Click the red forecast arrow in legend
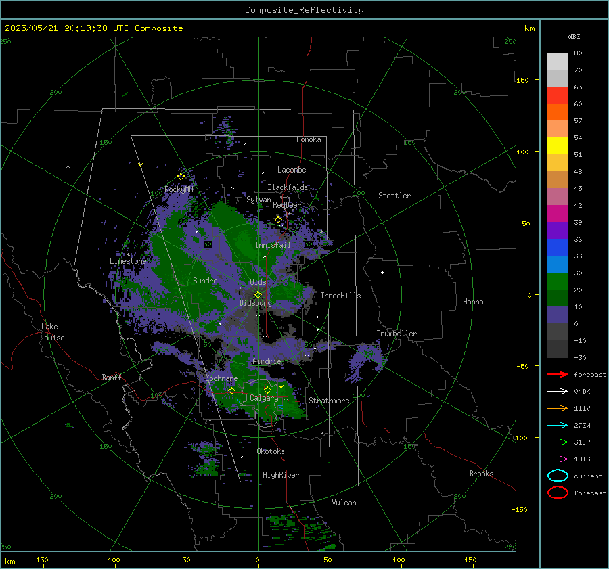609x569 pixels. 558,374
